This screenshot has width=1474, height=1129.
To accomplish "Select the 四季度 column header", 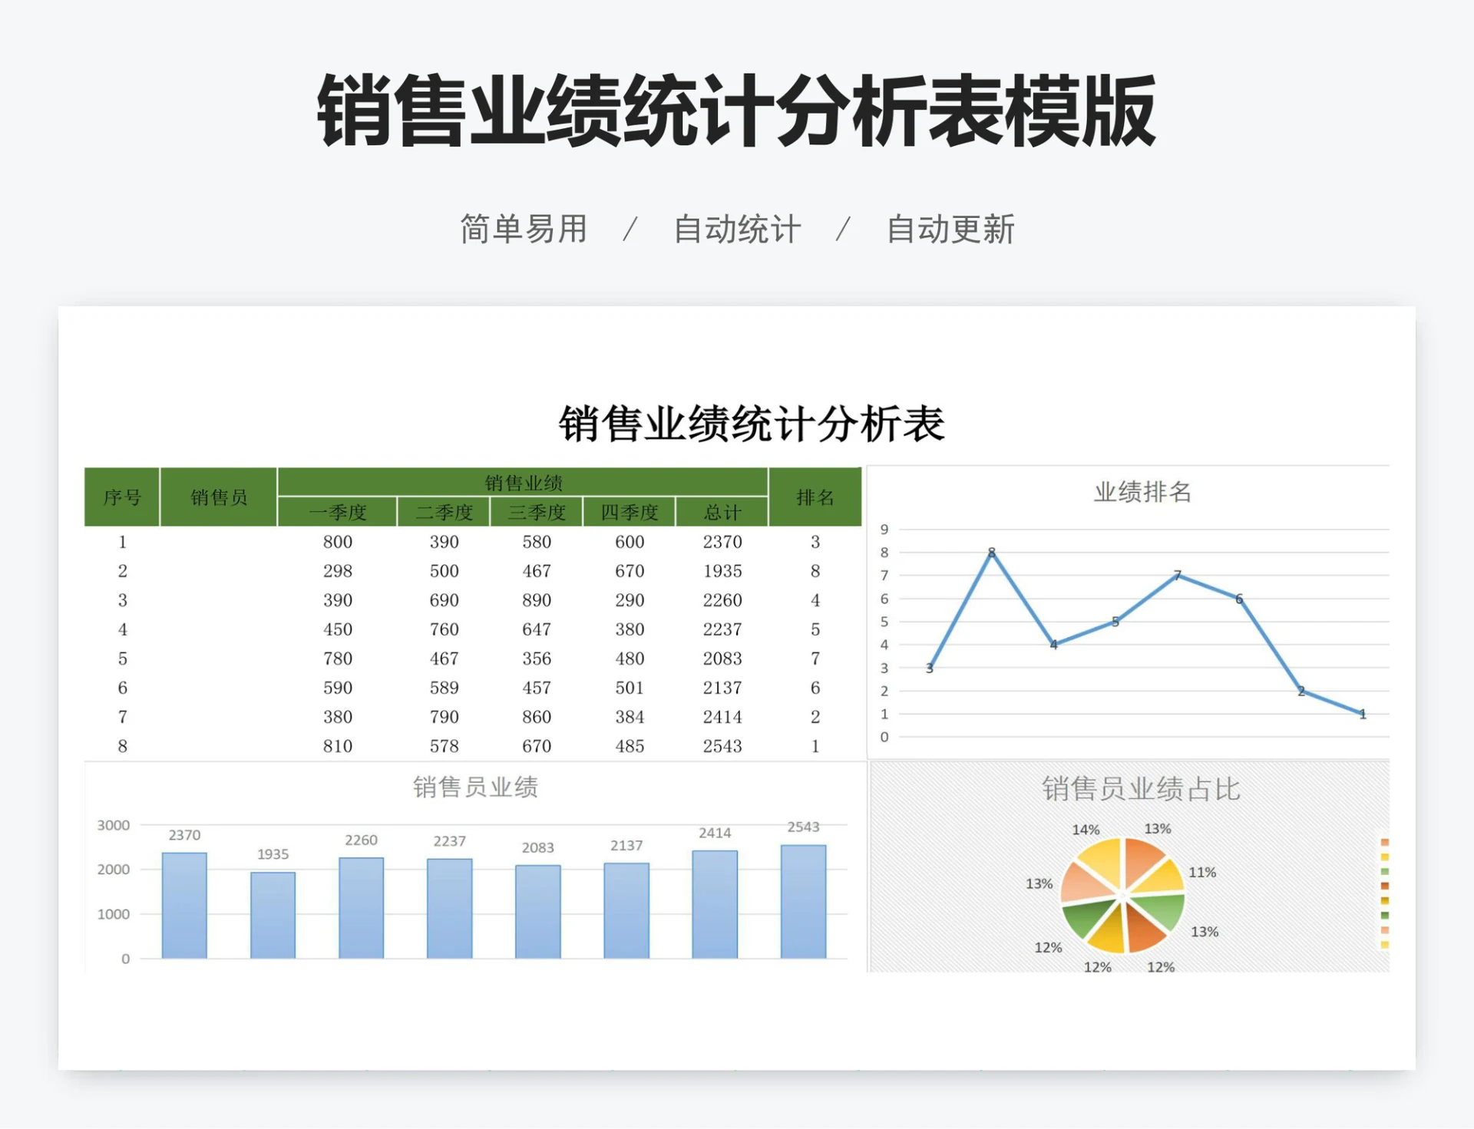I will tap(630, 513).
